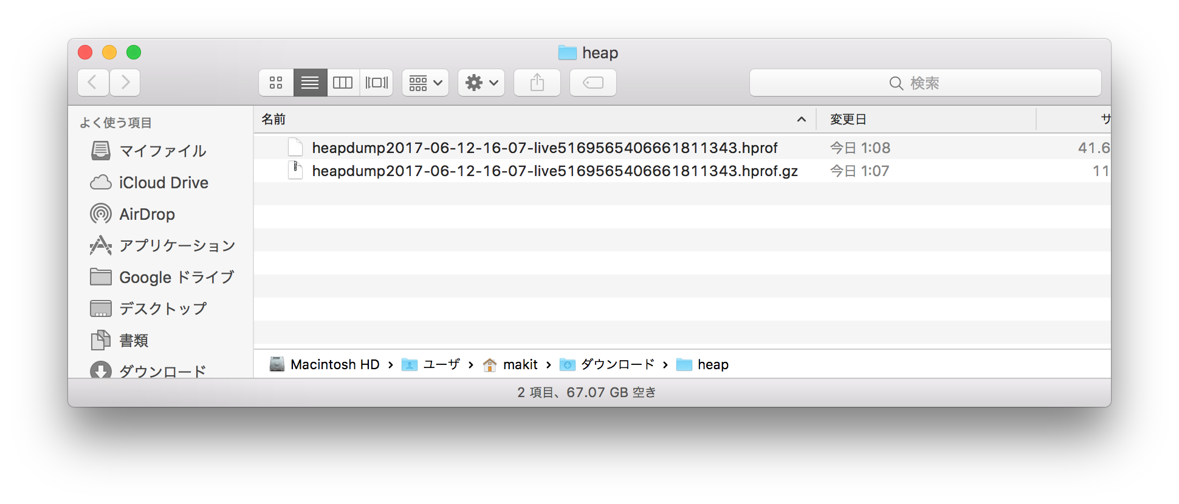
Task: Click the iCloud Drive cloud icon
Action: pyautogui.click(x=101, y=182)
